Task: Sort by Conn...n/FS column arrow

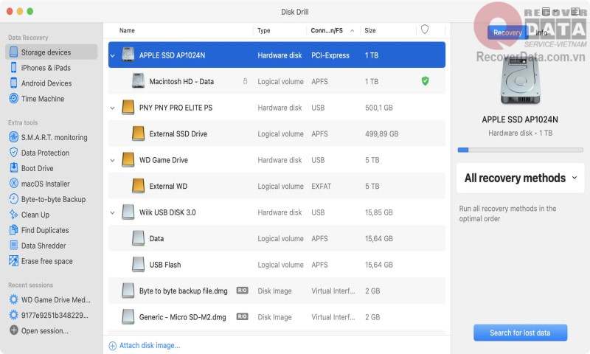Action: pyautogui.click(x=352, y=31)
